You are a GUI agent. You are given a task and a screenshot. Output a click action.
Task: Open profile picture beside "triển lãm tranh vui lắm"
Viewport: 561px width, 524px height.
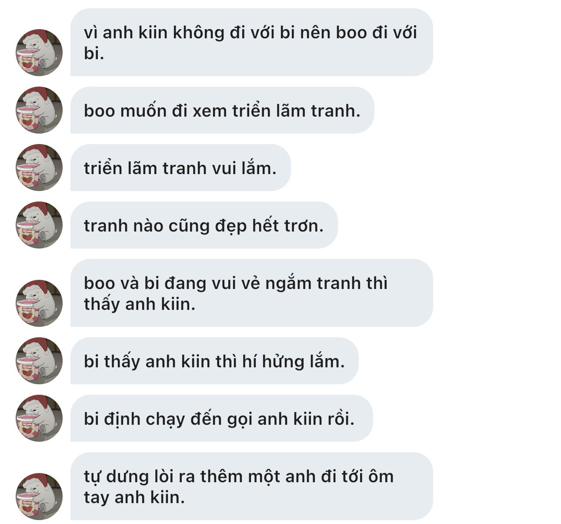click(39, 168)
